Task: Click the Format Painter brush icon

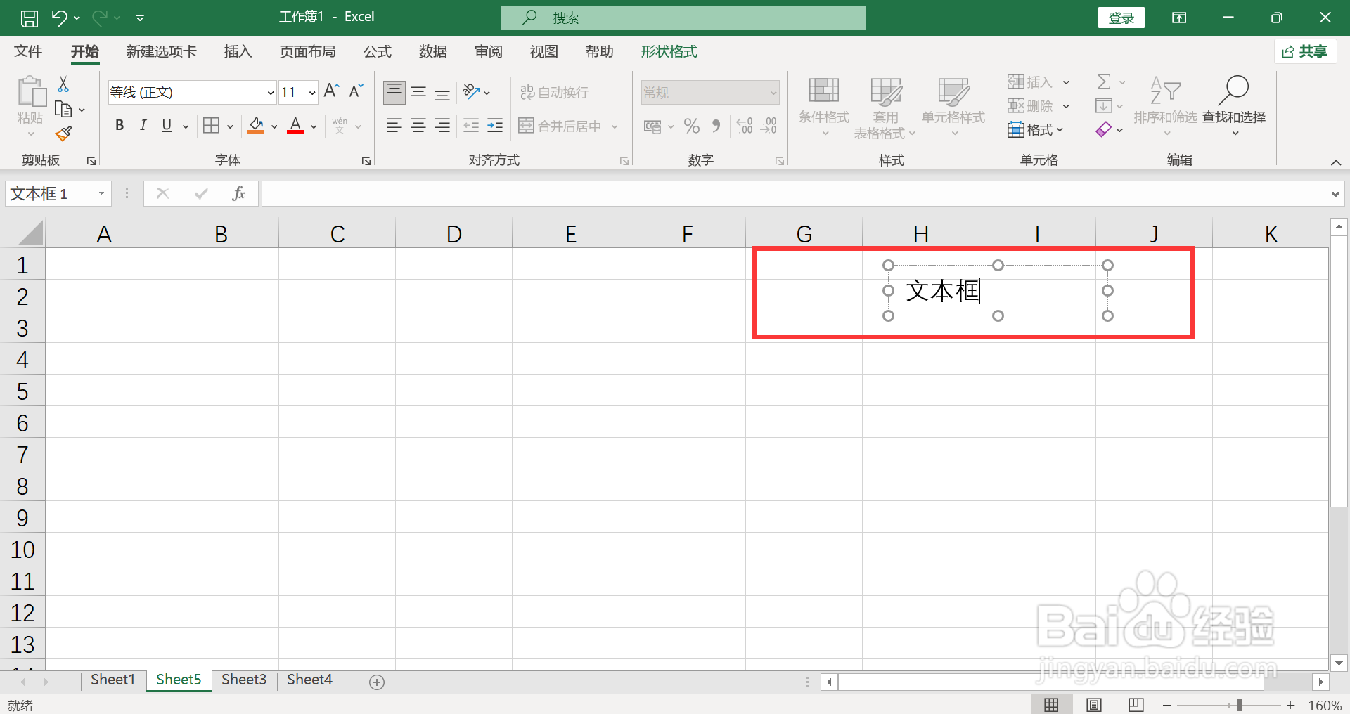Action: tap(63, 134)
